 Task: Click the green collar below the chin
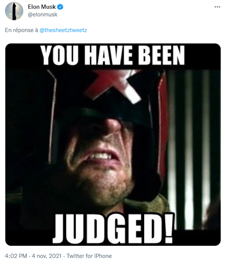[147, 206]
